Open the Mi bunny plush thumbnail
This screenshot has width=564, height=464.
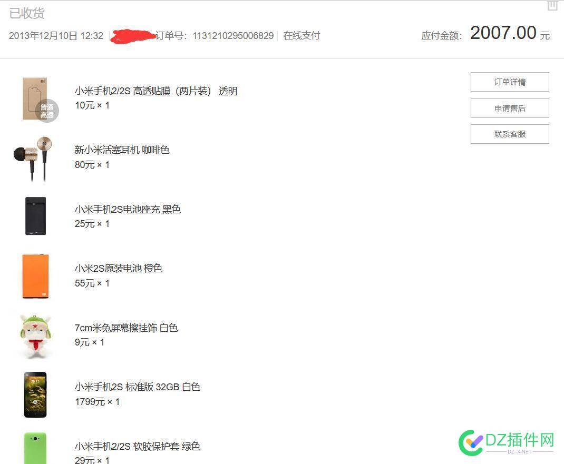point(35,337)
